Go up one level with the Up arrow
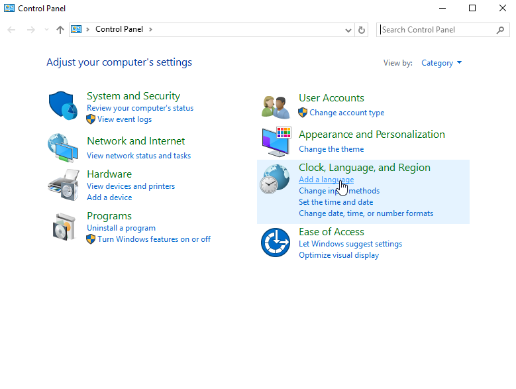This screenshot has width=516, height=389. 60,30
